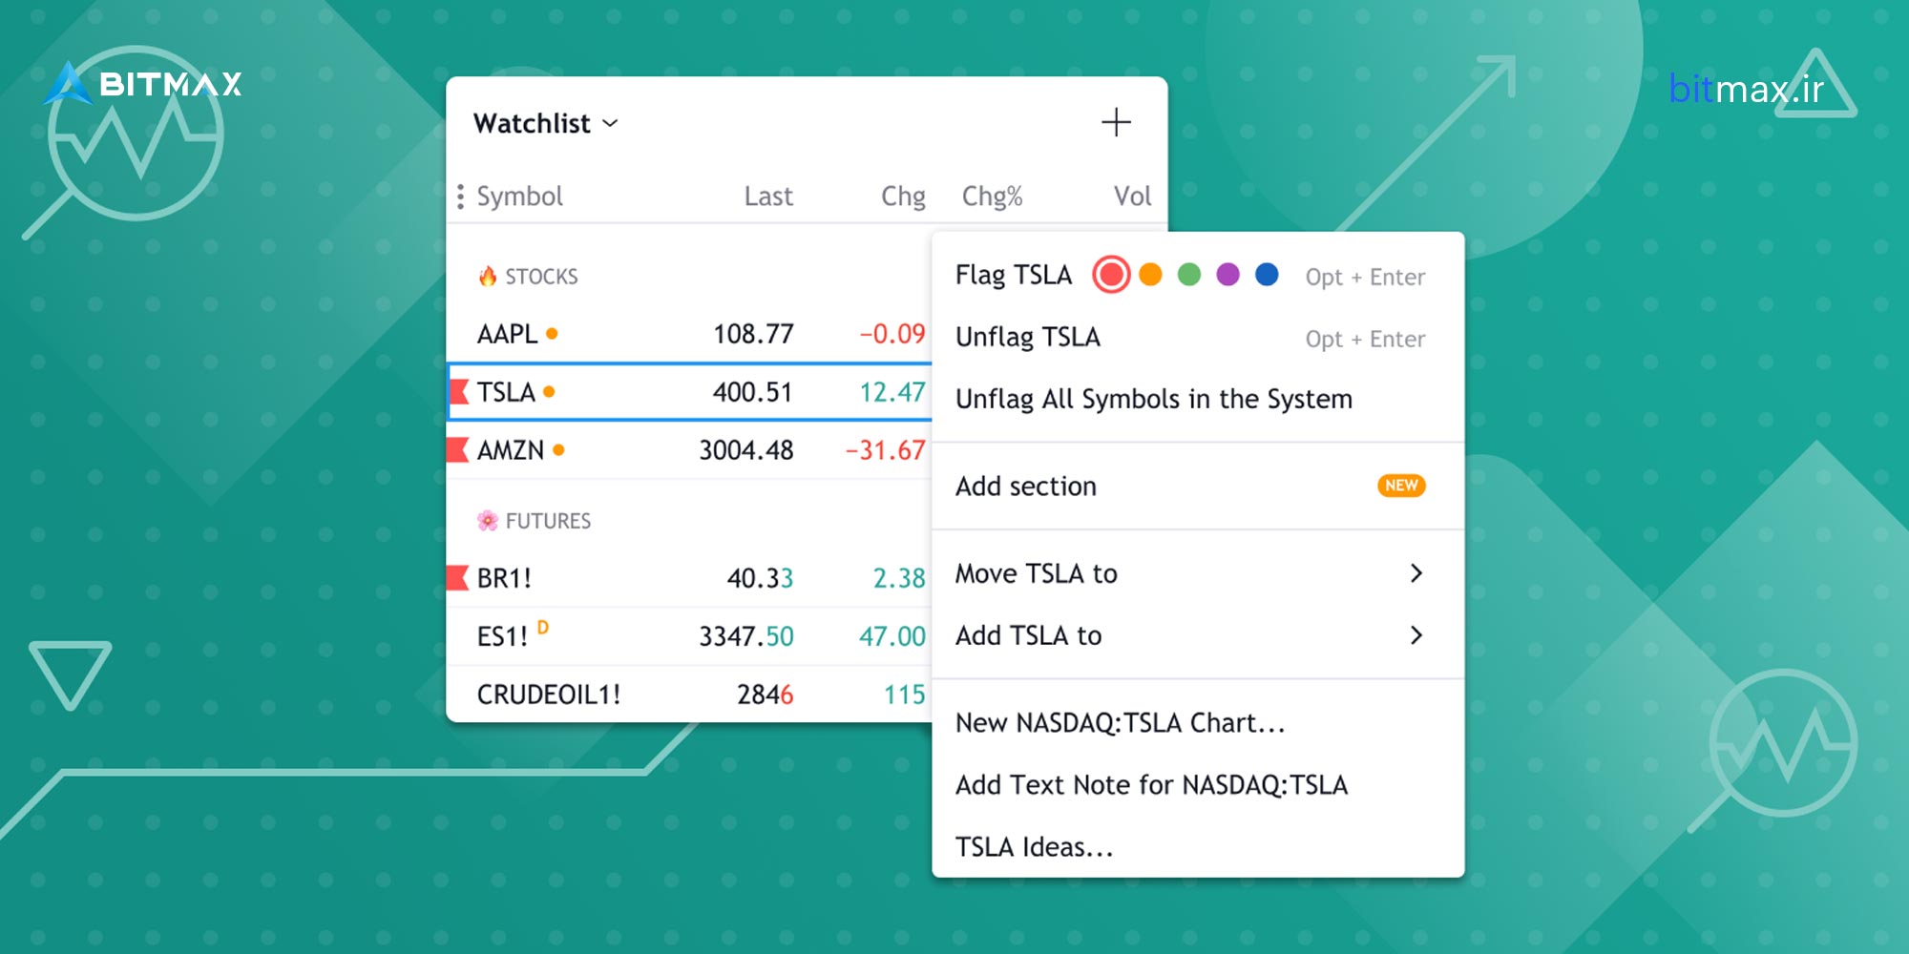
Task: Toggle the red flag on the BR1! row
Action: 458,577
